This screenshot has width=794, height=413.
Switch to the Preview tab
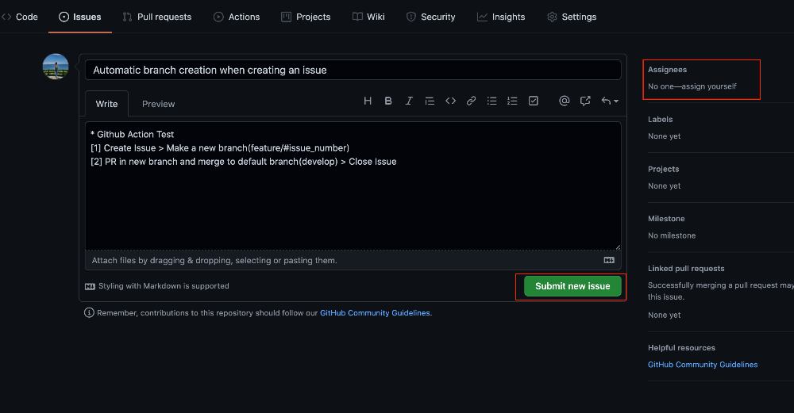[159, 104]
